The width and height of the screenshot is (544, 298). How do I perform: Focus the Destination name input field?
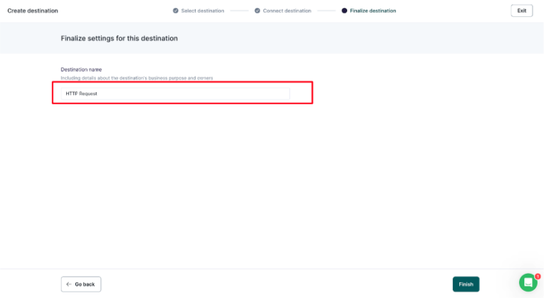[x=174, y=93]
